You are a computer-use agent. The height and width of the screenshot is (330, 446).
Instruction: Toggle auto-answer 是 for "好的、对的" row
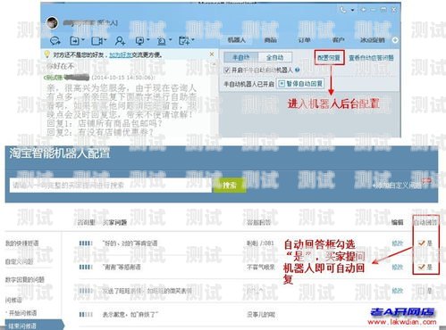tap(421, 243)
